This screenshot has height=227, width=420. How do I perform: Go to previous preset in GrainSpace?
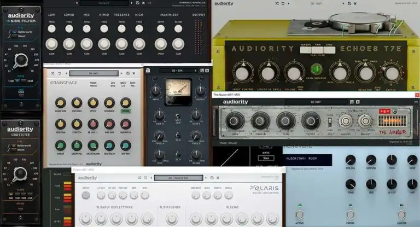[66, 73]
